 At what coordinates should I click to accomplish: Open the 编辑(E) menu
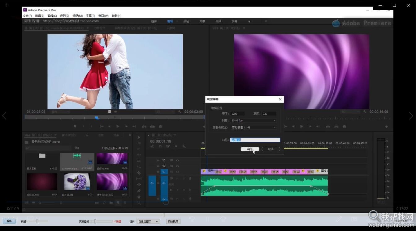pyautogui.click(x=40, y=16)
